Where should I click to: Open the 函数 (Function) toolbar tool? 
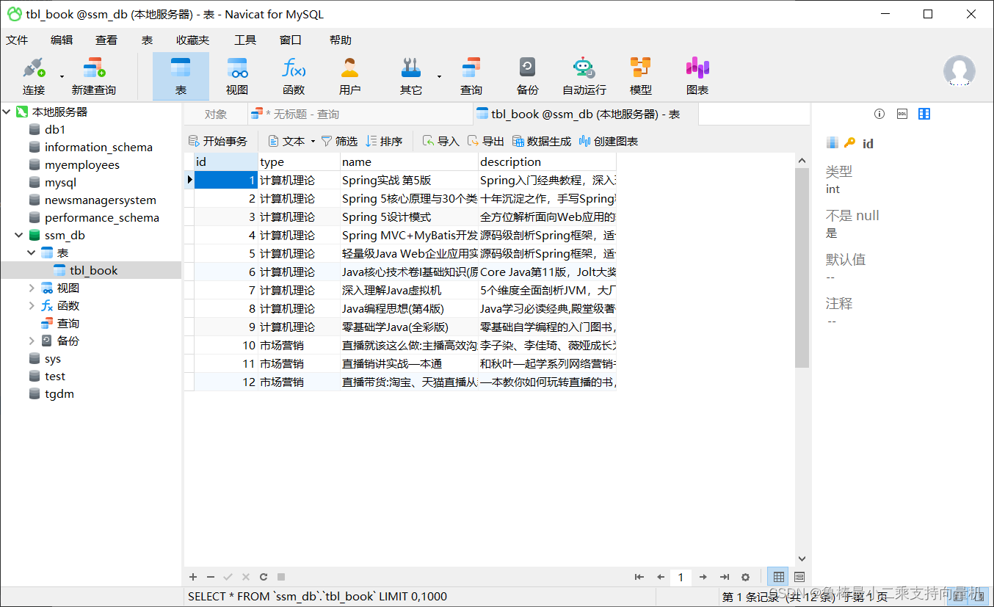(294, 76)
